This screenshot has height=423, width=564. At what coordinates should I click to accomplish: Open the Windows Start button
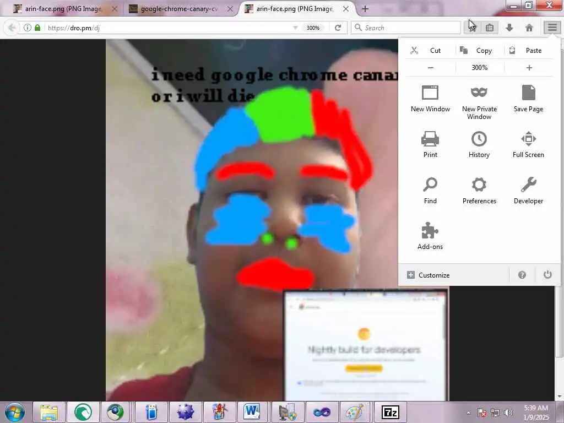[x=15, y=412]
